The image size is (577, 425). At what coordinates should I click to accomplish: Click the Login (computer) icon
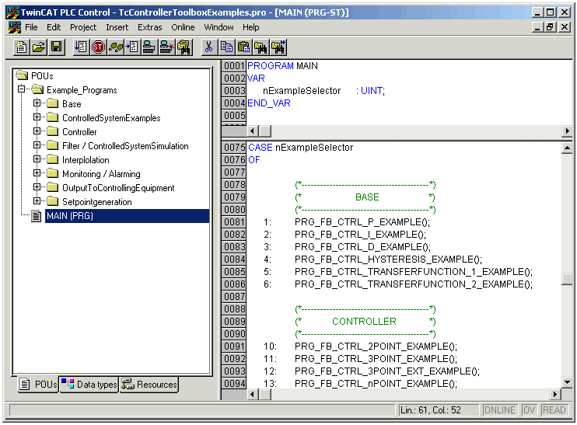tap(149, 47)
